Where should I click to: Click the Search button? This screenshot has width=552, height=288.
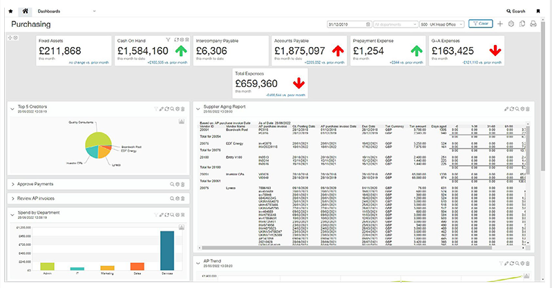(x=516, y=11)
